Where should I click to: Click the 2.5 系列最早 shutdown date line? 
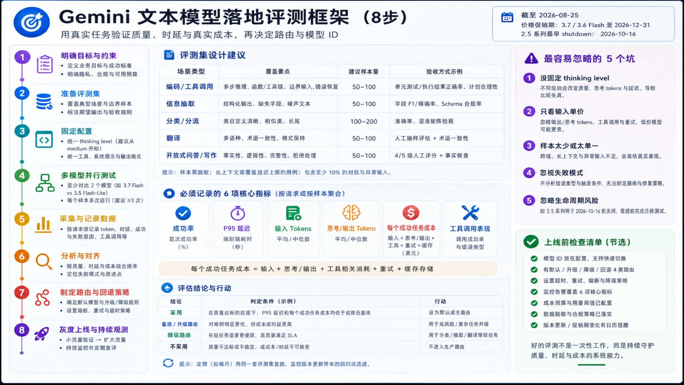(578, 34)
